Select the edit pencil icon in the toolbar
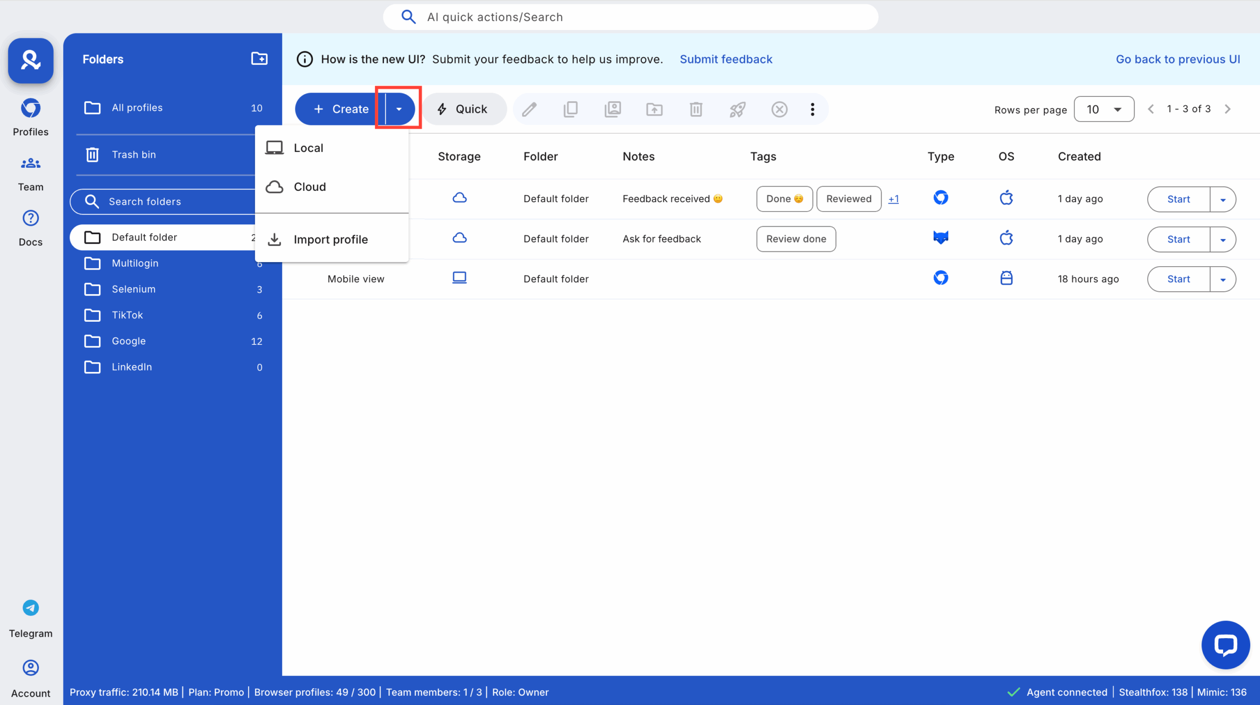 tap(529, 109)
